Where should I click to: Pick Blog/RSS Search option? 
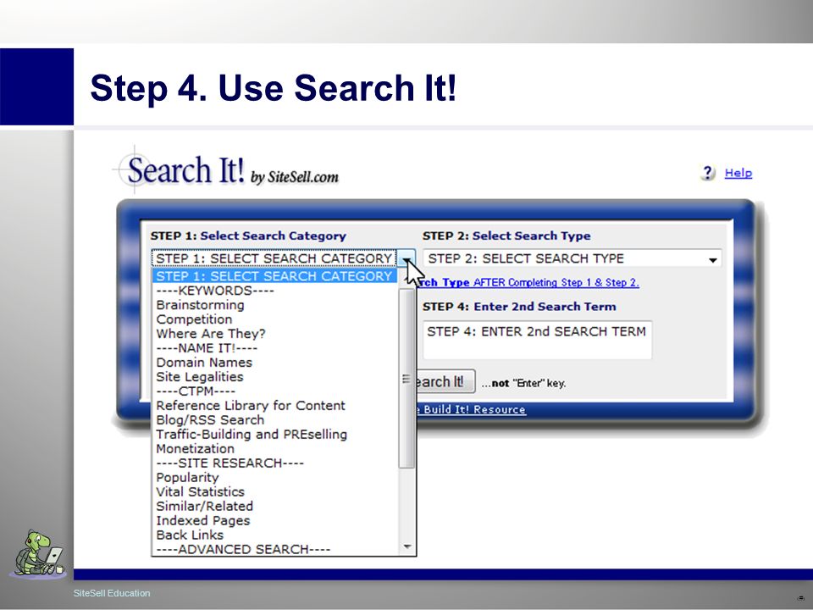pos(211,420)
